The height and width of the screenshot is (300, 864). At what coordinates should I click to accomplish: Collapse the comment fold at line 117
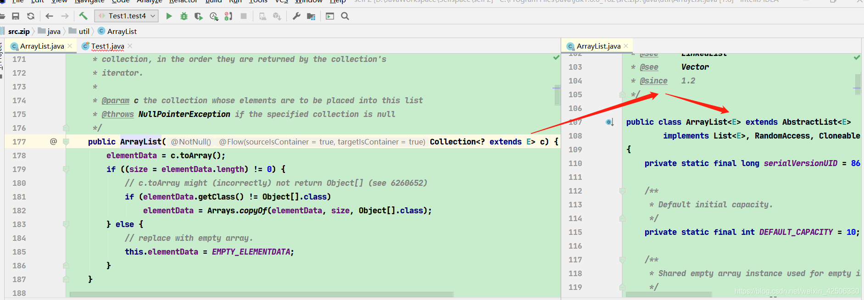pos(622,260)
